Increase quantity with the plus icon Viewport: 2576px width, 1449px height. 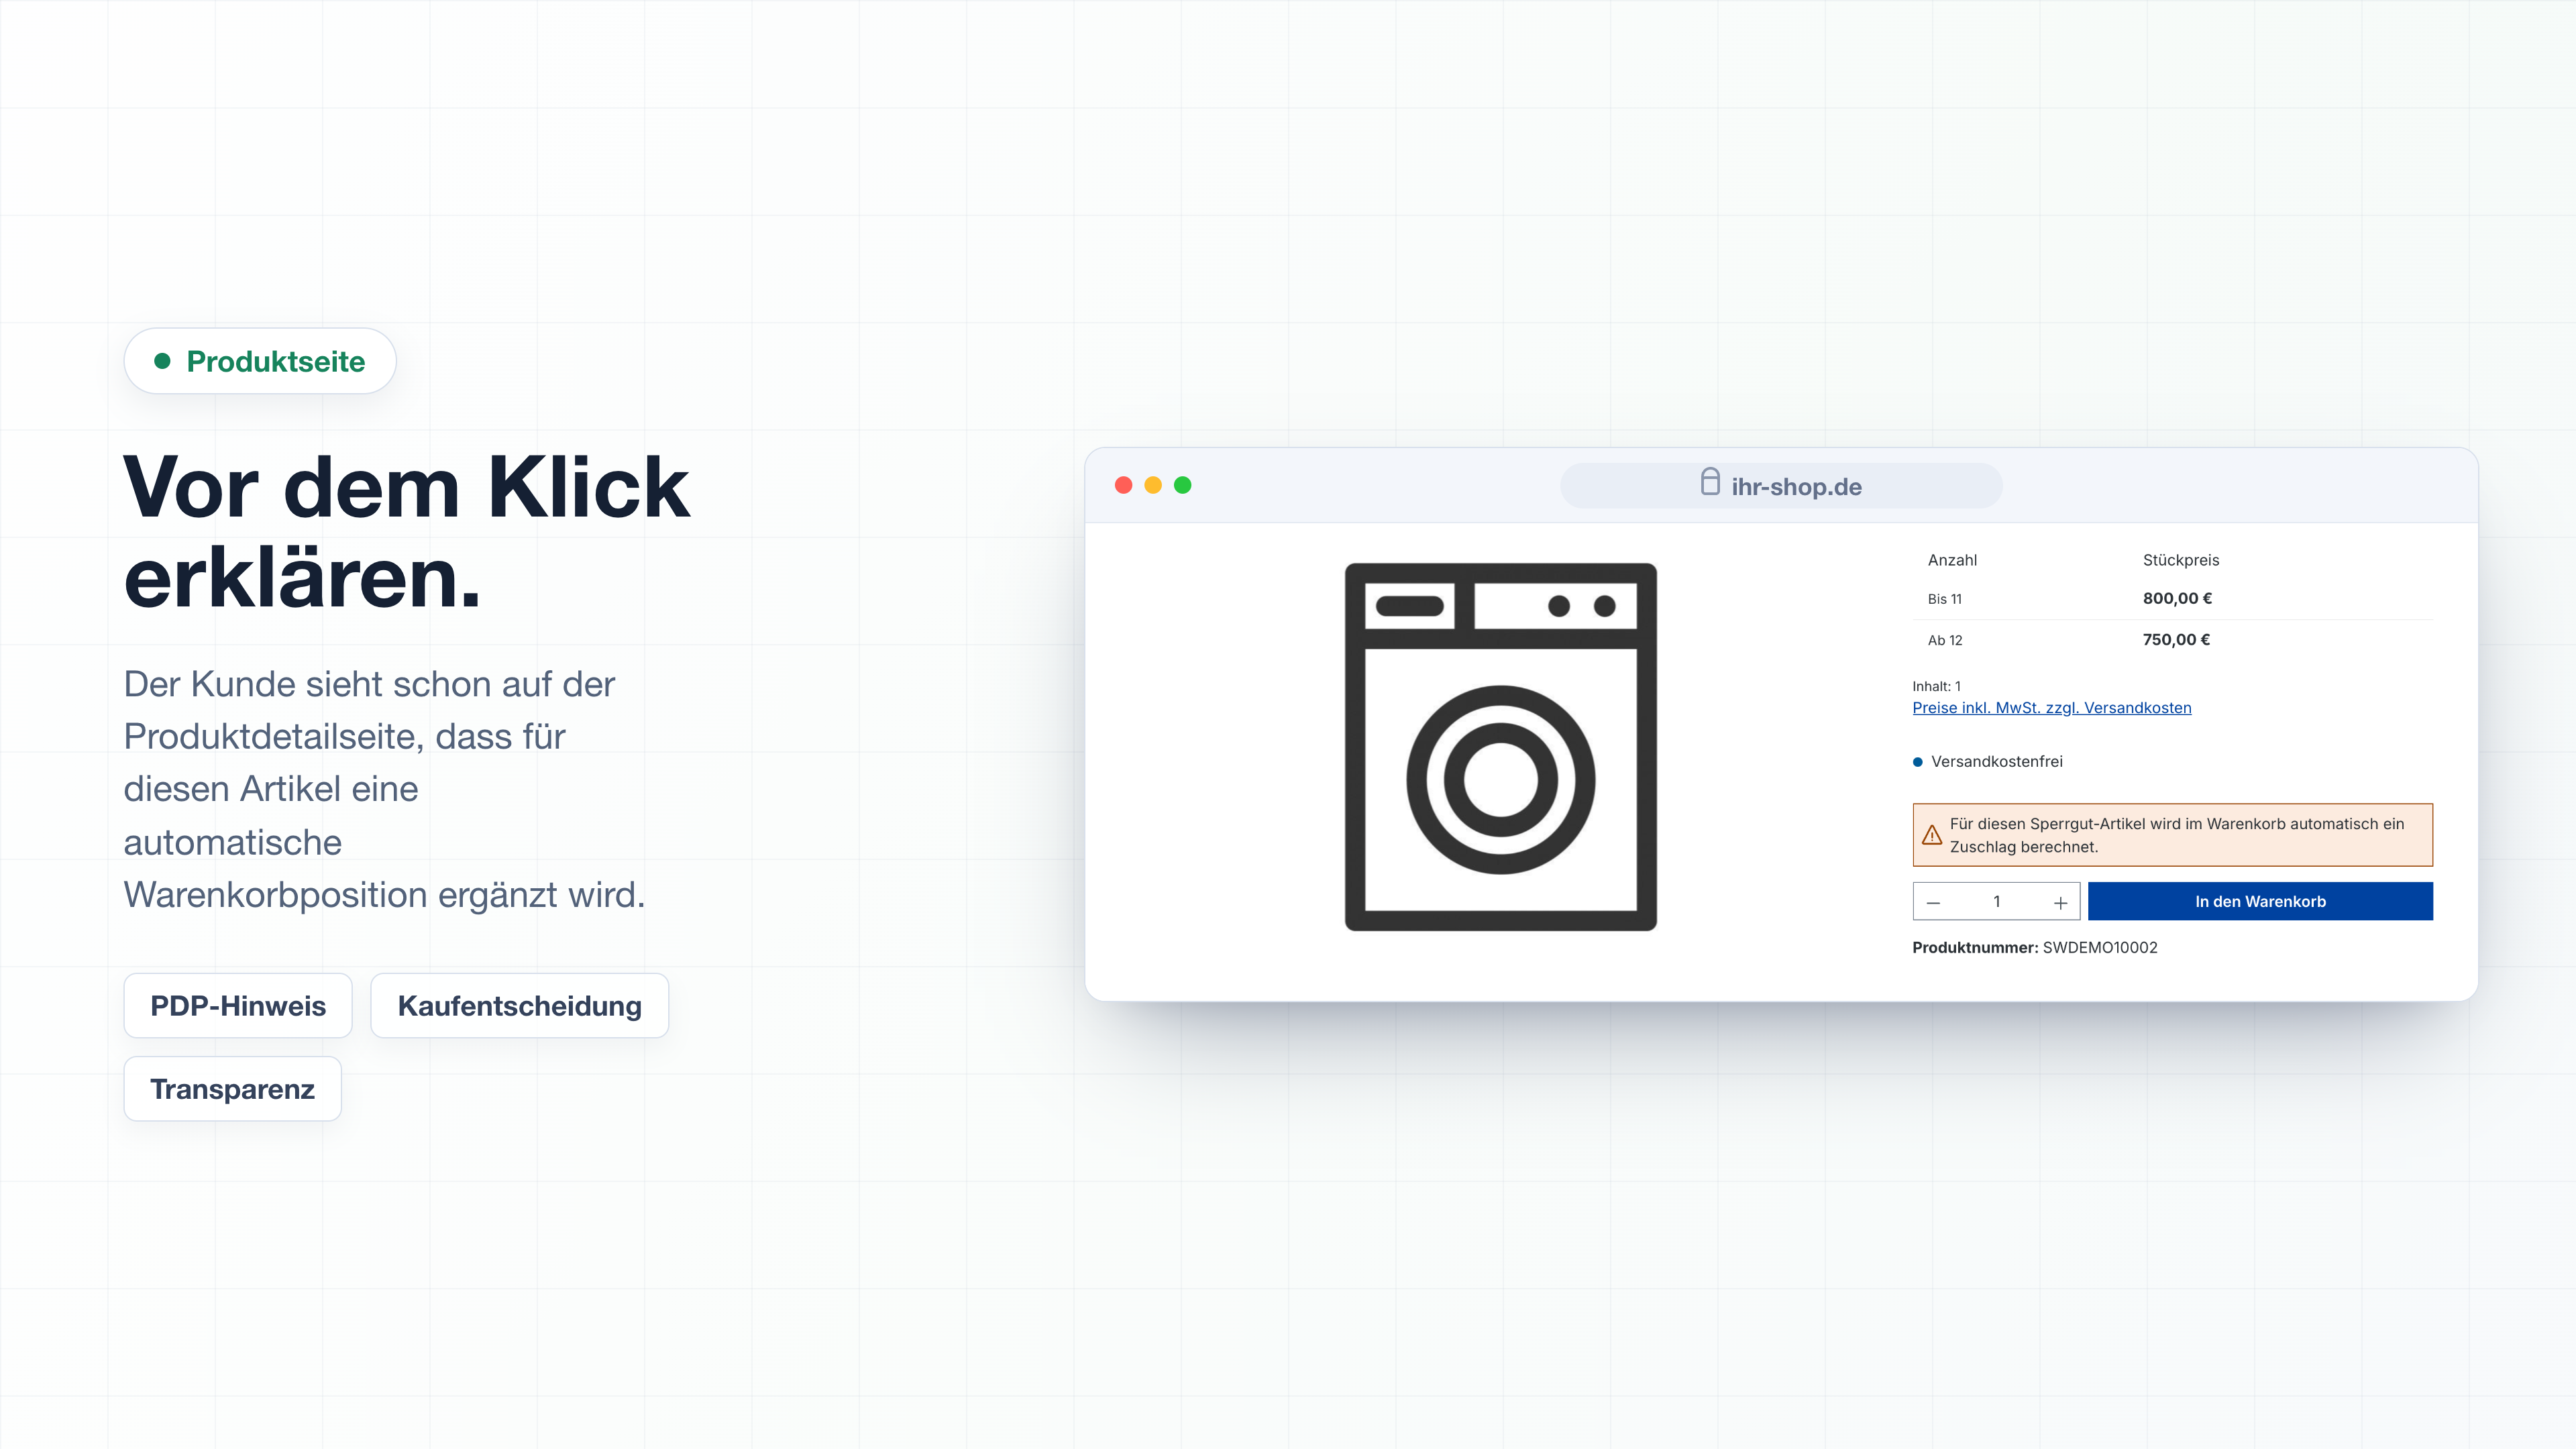pos(2060,902)
